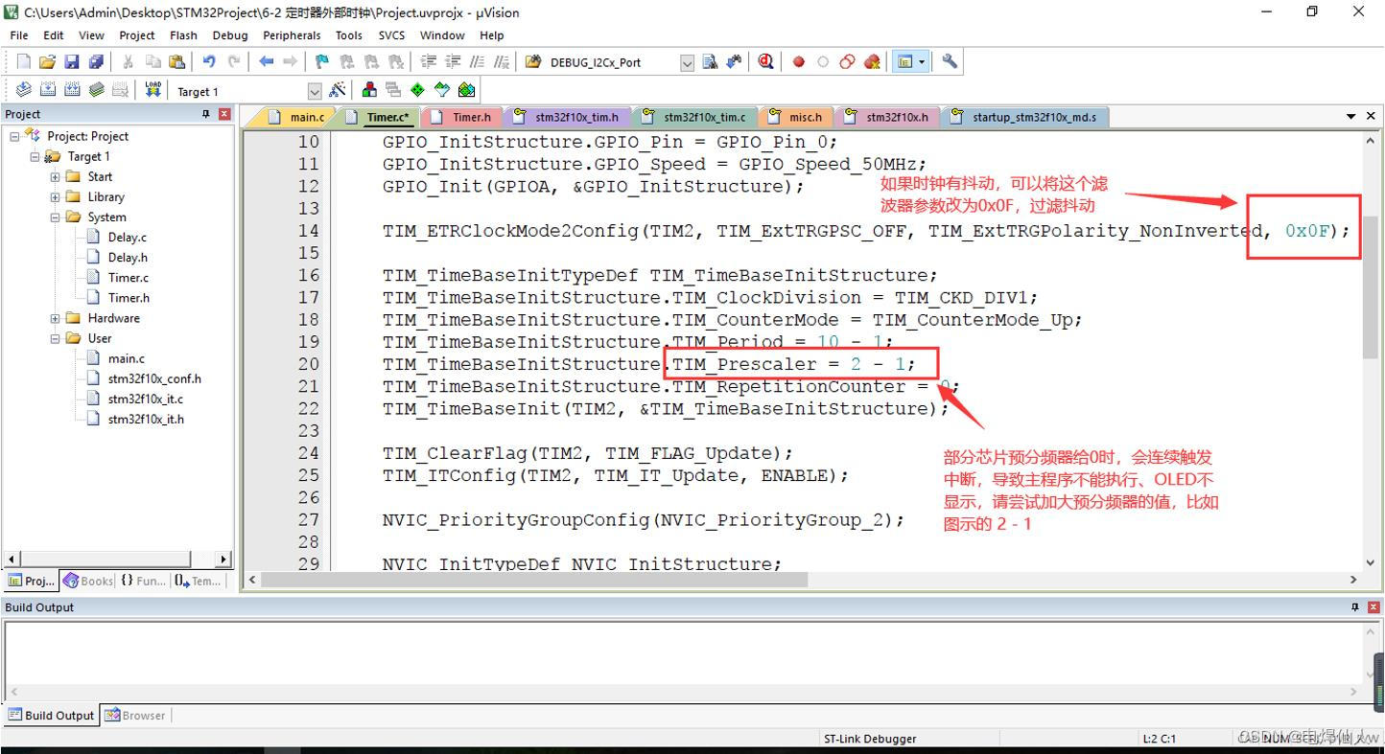Click the Rebuild all target files icon
Screen dimensions: 1385x754
point(72,90)
